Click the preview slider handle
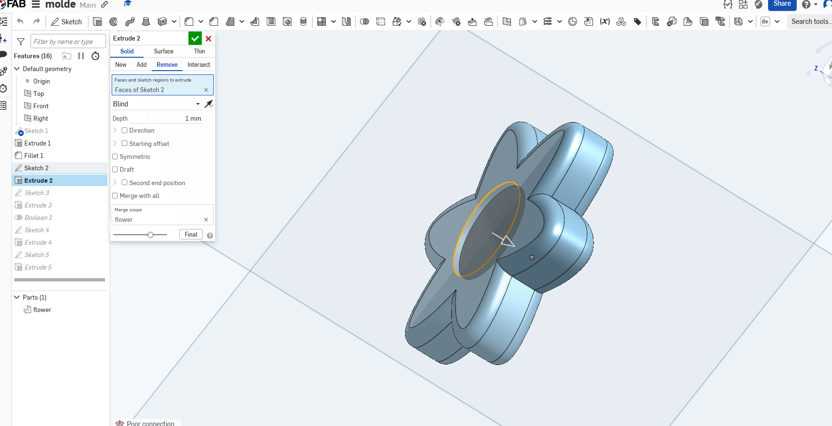The image size is (832, 426). click(151, 235)
